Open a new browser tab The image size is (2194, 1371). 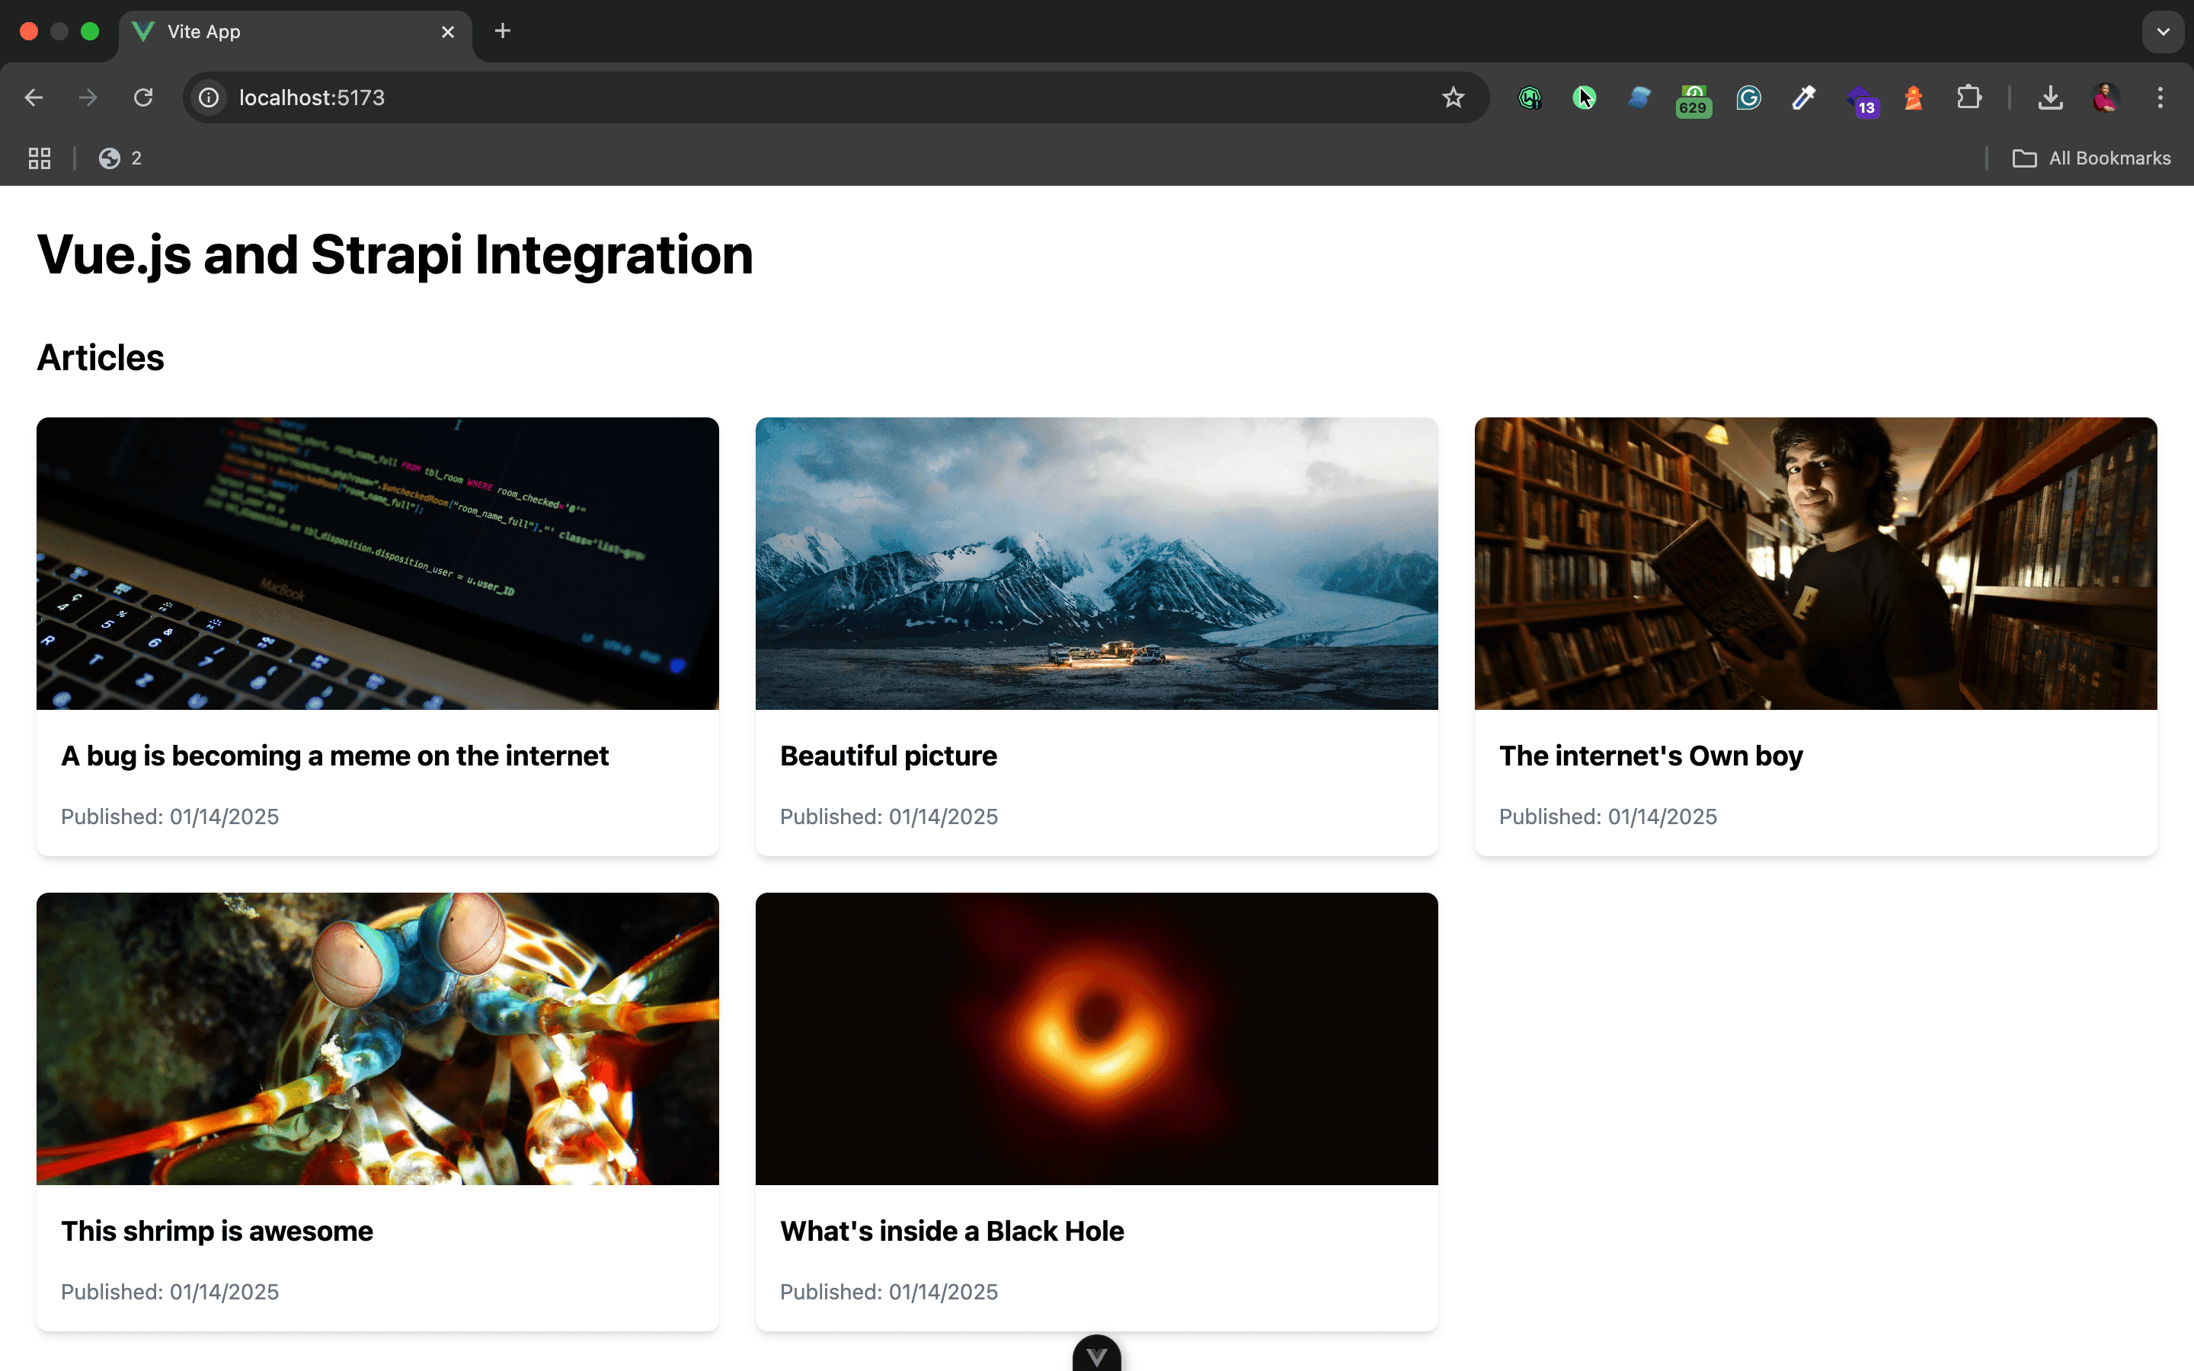[502, 30]
